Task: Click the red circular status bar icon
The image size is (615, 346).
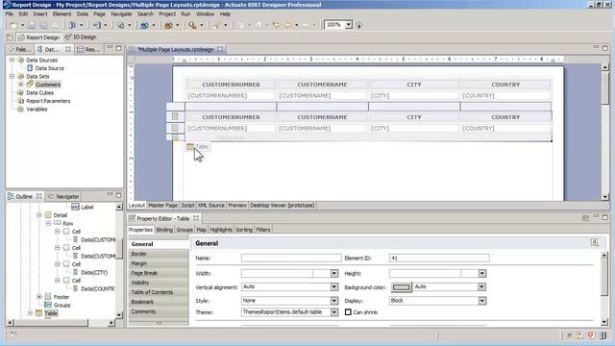Action: (x=591, y=335)
